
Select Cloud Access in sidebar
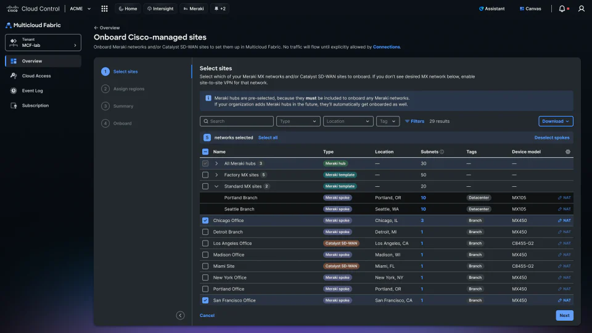[x=43, y=76]
